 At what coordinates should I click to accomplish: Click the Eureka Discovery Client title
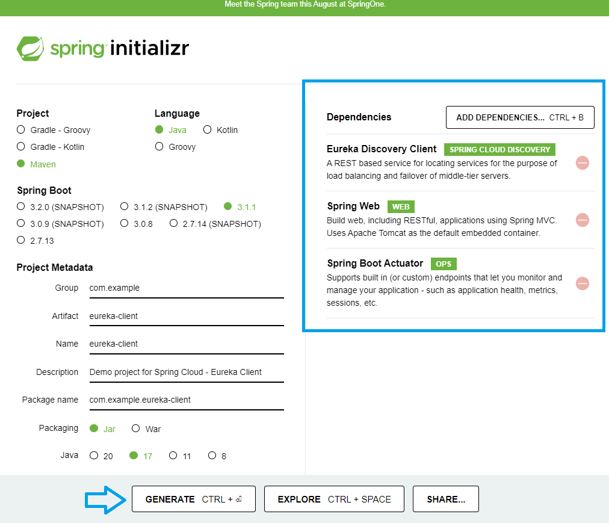[382, 149]
